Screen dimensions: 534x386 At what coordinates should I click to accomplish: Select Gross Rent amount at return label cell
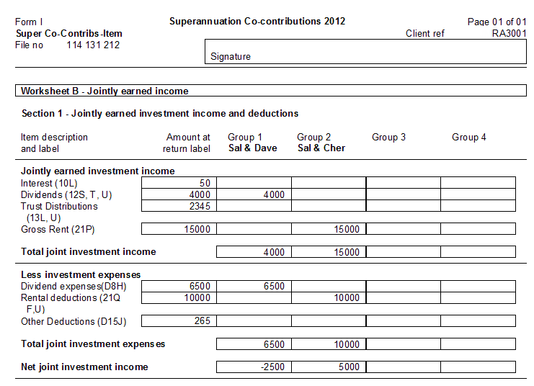[x=179, y=229]
